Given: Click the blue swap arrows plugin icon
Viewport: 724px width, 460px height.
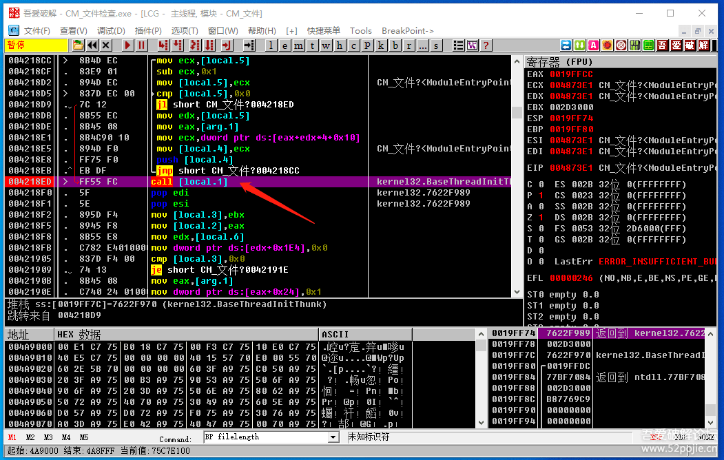Looking at the screenshot, I should tap(566, 45).
